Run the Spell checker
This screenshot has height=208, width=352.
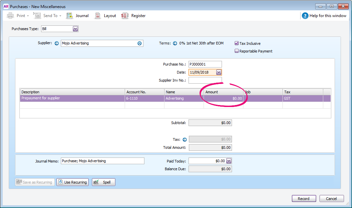pos(103,182)
